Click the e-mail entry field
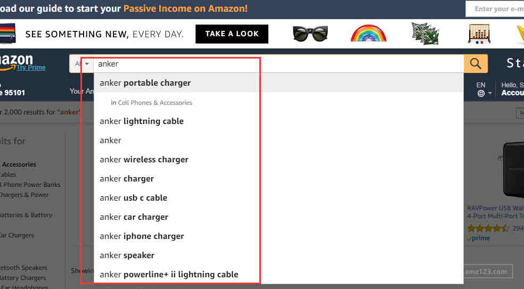The image size is (524, 289). (x=495, y=9)
